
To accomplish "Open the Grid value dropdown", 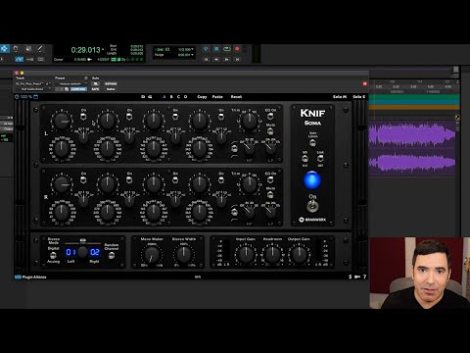I will tap(186, 49).
